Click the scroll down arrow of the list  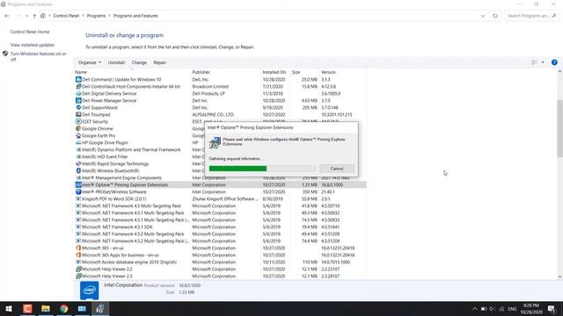[559, 276]
